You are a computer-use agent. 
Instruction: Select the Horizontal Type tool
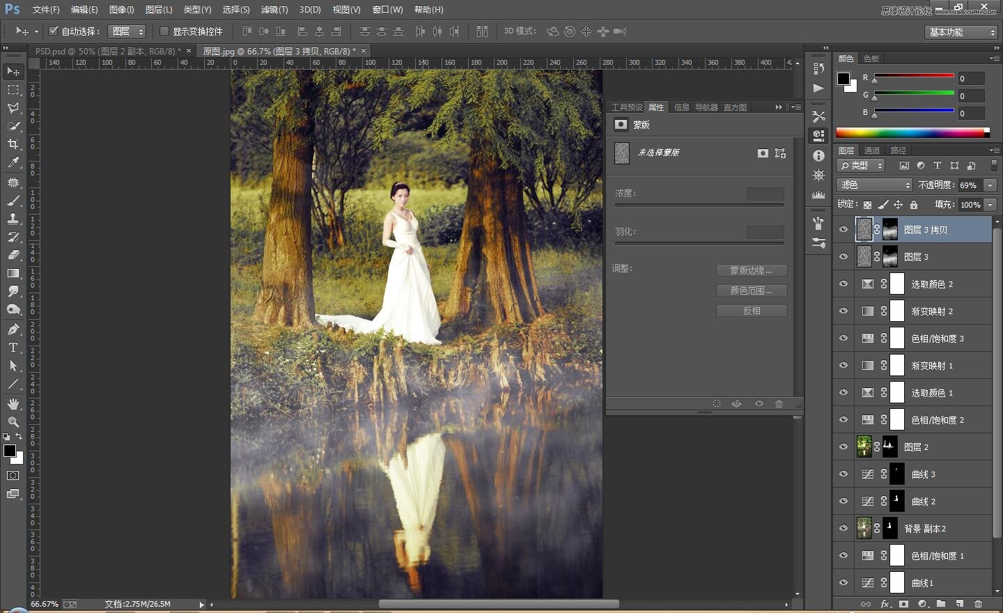tap(13, 348)
